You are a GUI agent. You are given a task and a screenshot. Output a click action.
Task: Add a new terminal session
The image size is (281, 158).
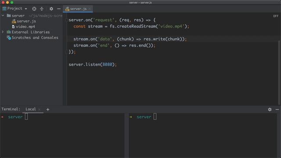(x=48, y=109)
